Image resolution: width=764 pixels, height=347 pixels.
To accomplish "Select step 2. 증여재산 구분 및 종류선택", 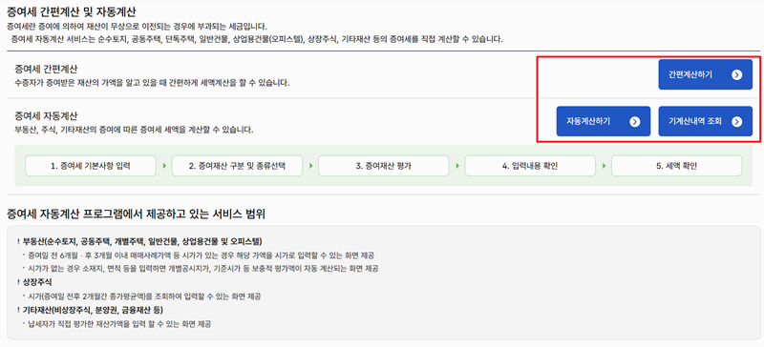I will pyautogui.click(x=237, y=166).
